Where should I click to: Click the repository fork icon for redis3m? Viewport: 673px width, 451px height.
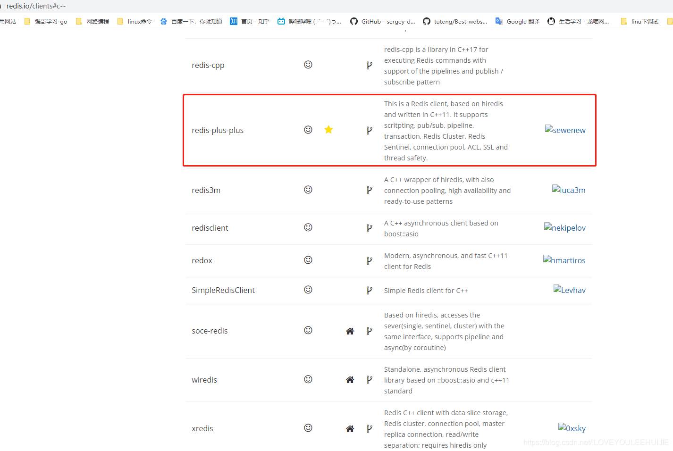[369, 190]
